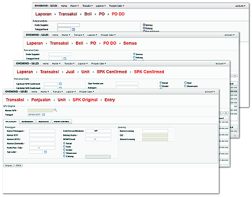Choose Showroom radio in SPK Confirmed window
The width and height of the screenshot is (252, 197).
(x=185, y=86)
